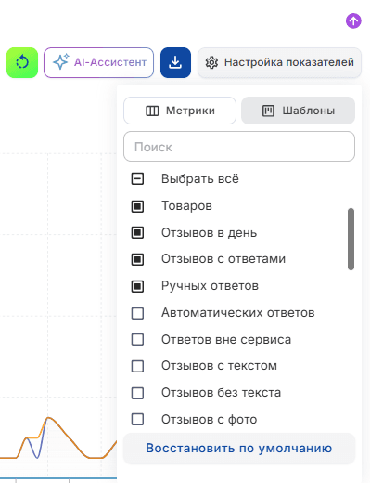This screenshot has height=483, width=370.
Task: Switch to the Шаблоны tab
Action: pos(298,111)
